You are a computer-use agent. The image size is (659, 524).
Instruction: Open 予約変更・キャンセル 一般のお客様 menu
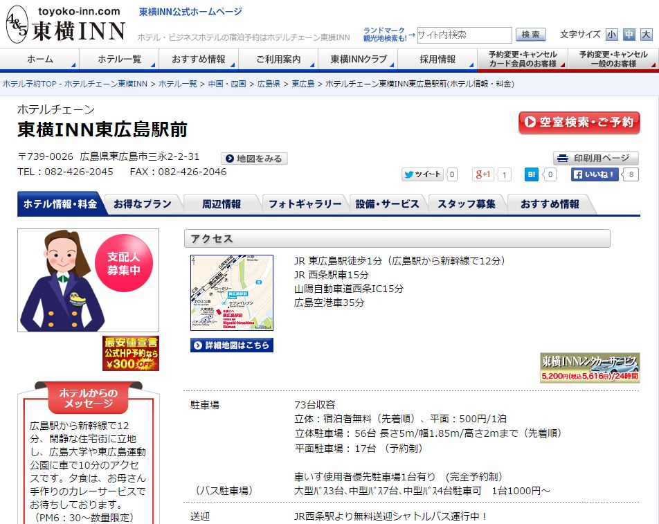click(x=613, y=60)
